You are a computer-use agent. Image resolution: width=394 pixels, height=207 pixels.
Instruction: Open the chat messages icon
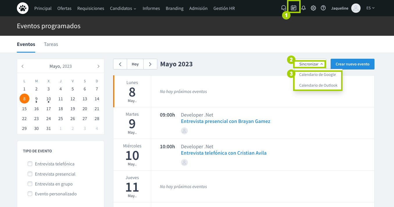coord(284,8)
